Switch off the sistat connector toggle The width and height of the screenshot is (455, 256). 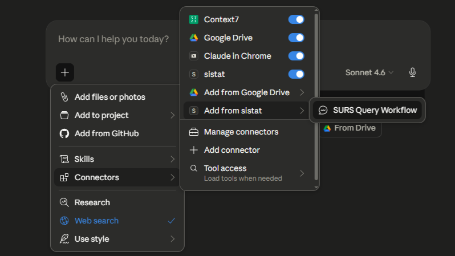coord(296,74)
